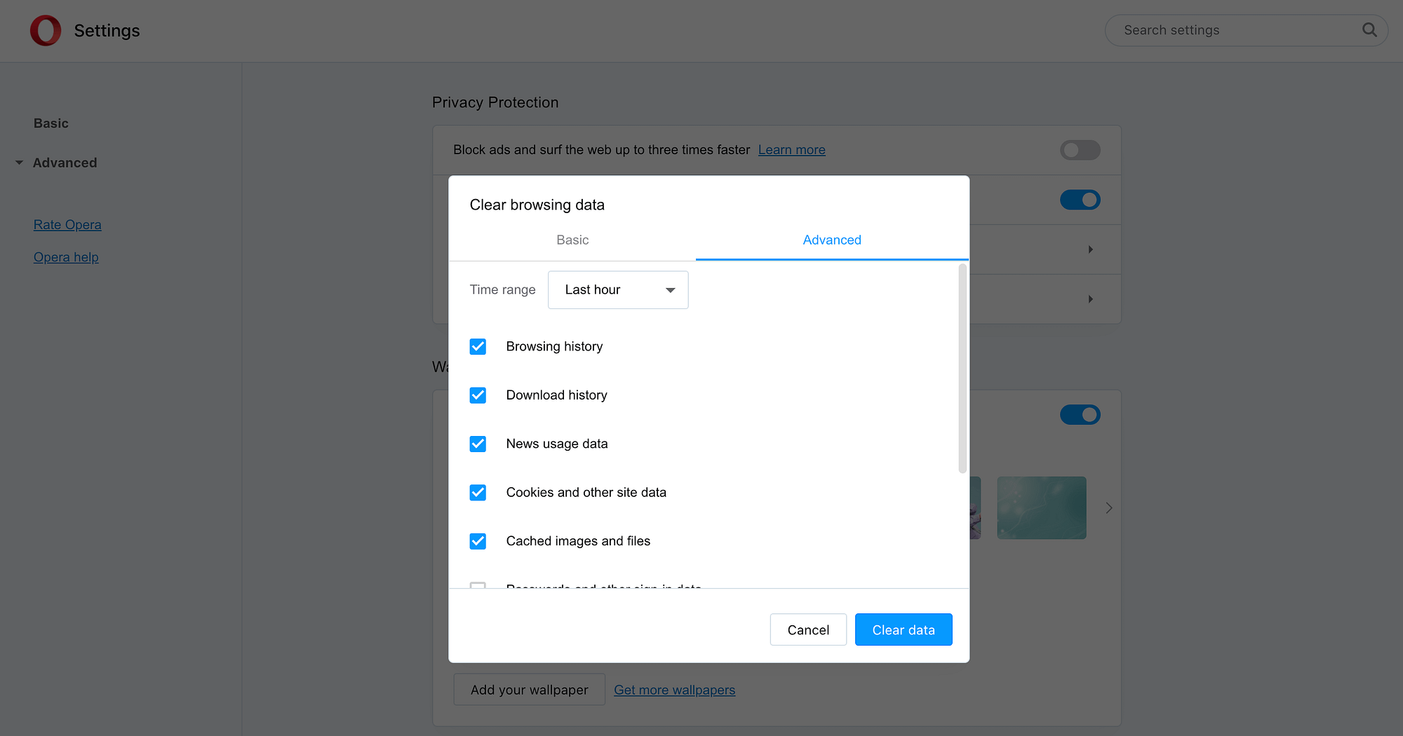Uncheck Download history
The image size is (1403, 736).
(478, 395)
